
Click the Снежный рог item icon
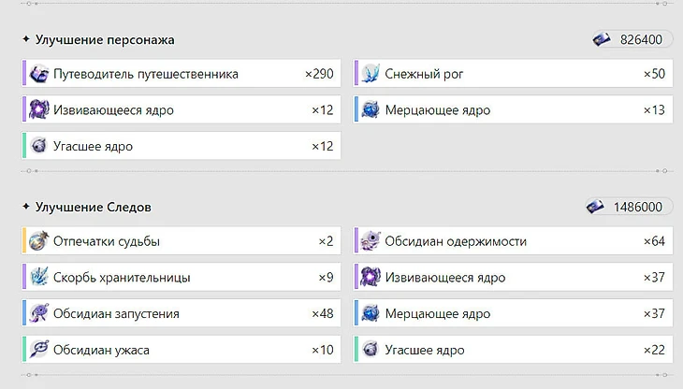pyautogui.click(x=371, y=74)
